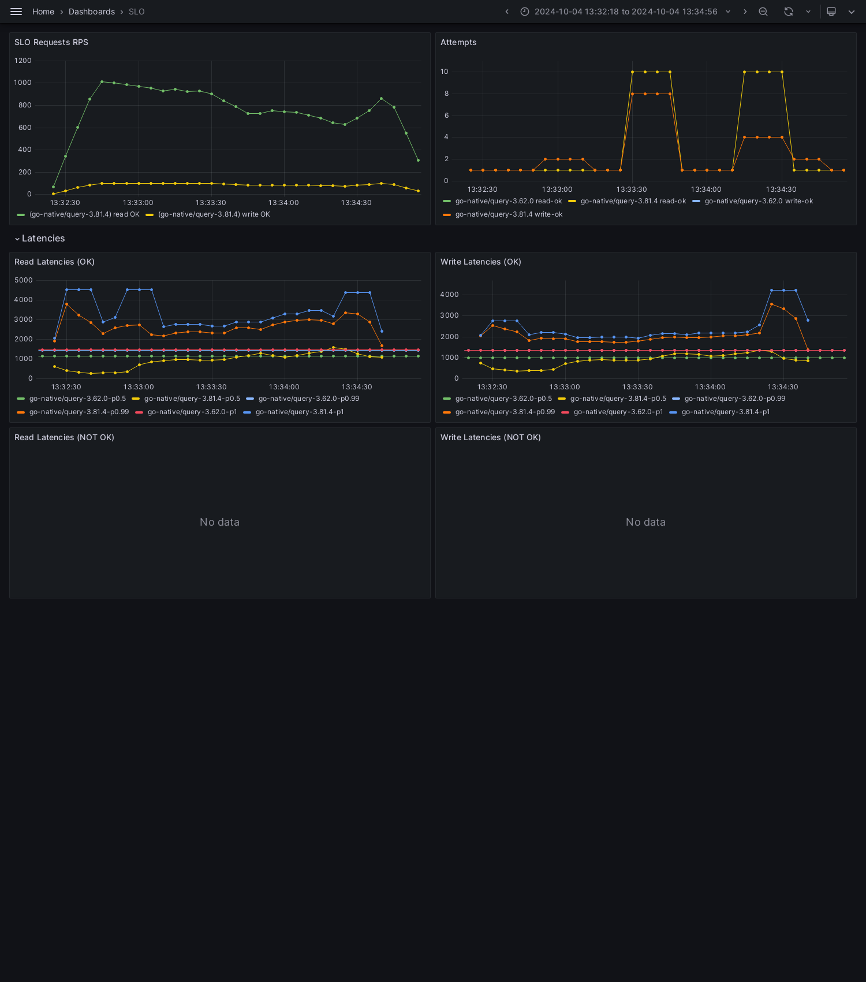The width and height of the screenshot is (866, 982).
Task: Toggle query-3.62.0-p0.5 in Write Latencies legend
Action: pyautogui.click(x=503, y=399)
